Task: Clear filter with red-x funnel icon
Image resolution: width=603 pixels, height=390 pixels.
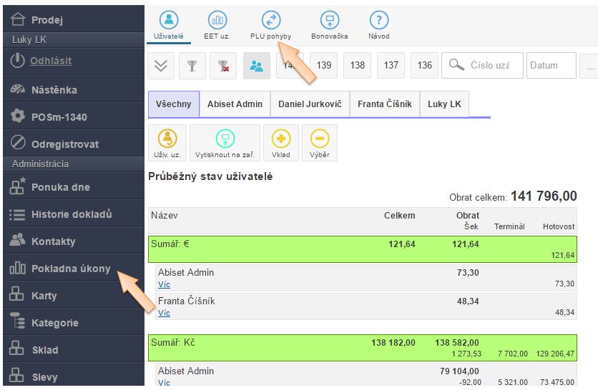Action: [x=223, y=66]
